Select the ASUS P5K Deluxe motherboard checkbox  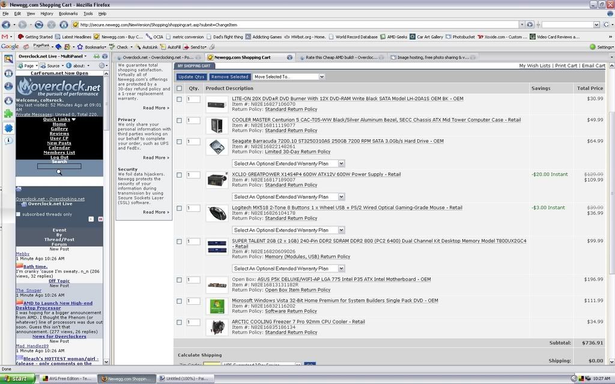179,280
